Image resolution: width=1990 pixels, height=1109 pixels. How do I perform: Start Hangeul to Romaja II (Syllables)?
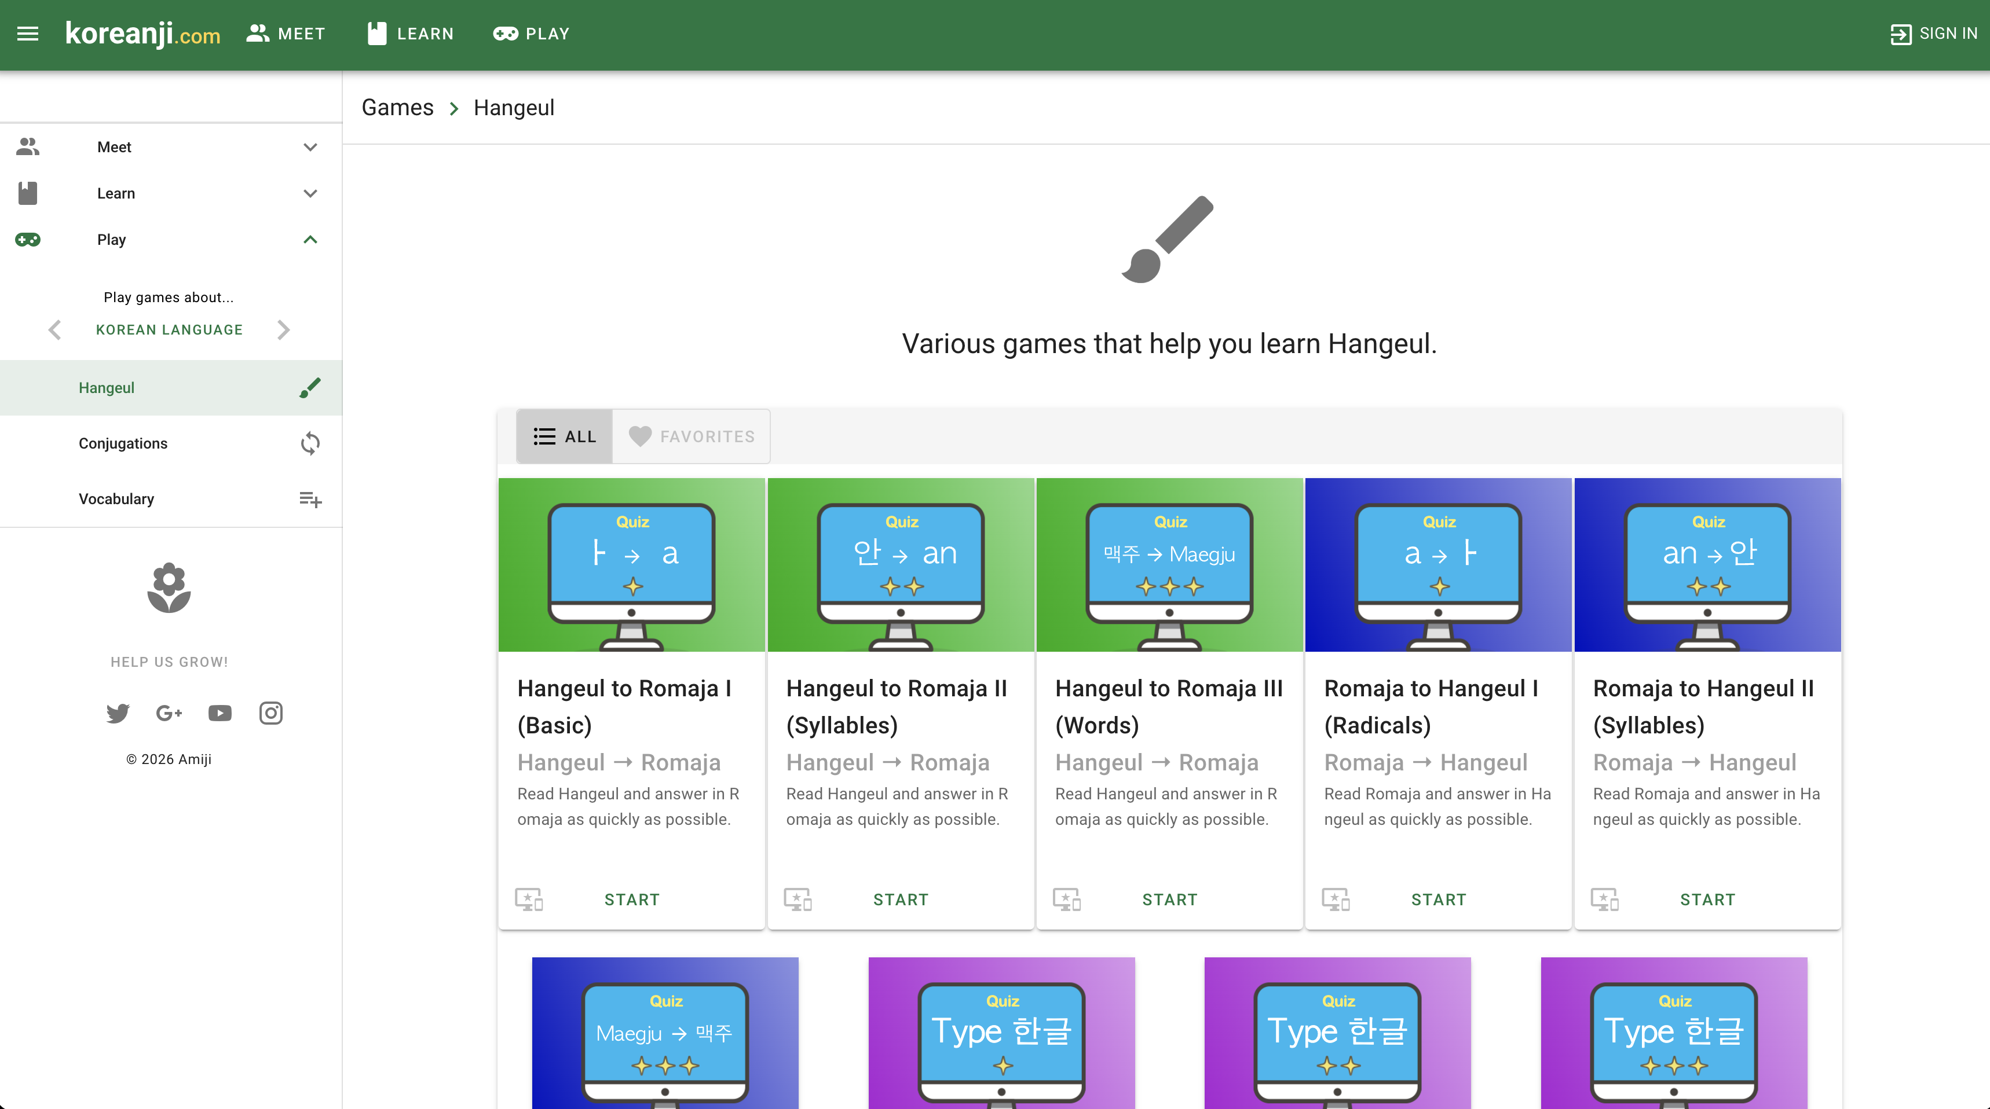coord(901,899)
